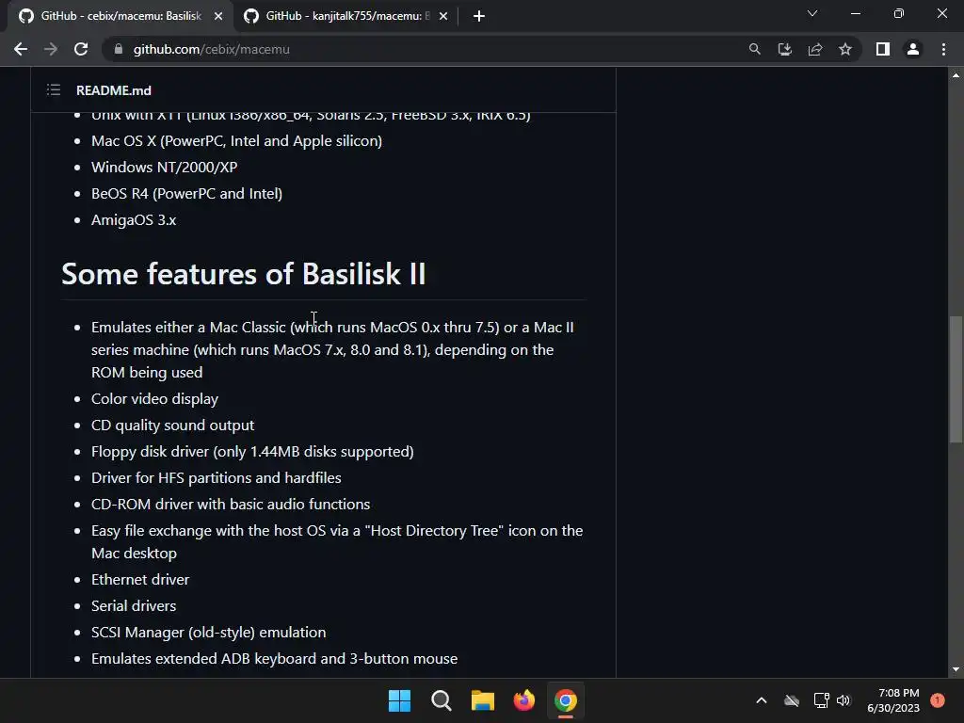Image resolution: width=964 pixels, height=723 pixels.
Task: Click "Emulates extended ADB keyboard" item
Action: tap(274, 659)
